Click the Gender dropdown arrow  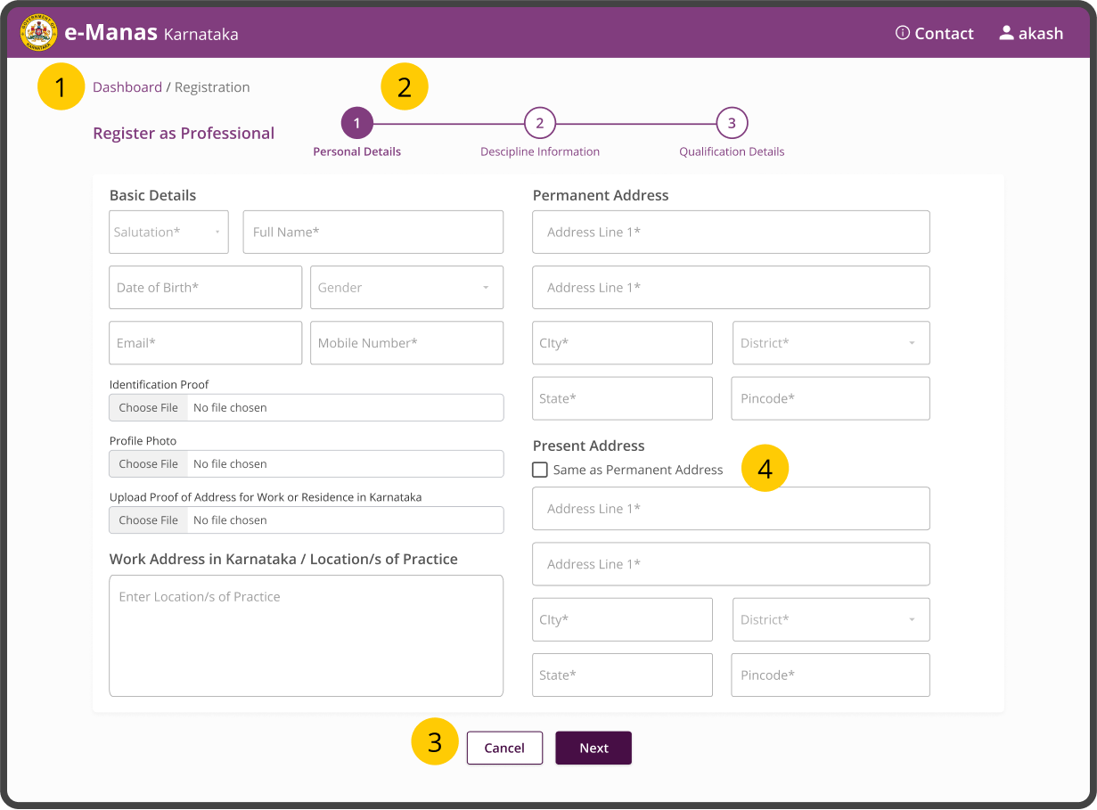486,288
